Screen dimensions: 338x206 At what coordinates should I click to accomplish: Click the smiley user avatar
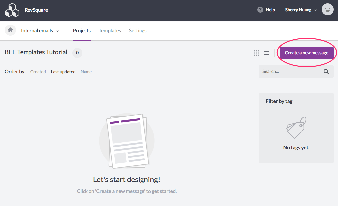pyautogui.click(x=328, y=10)
